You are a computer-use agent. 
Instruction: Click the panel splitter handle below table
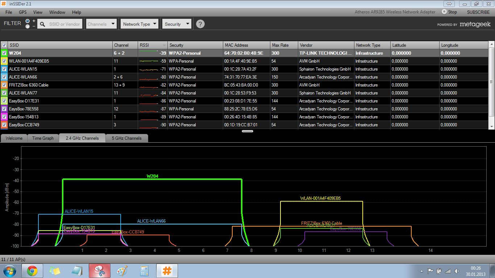tap(247, 131)
